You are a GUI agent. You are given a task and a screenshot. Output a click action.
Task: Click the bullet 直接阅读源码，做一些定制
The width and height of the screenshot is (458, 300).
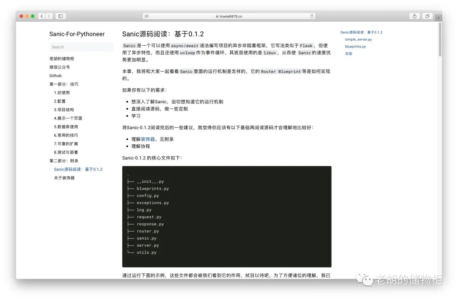click(x=159, y=109)
